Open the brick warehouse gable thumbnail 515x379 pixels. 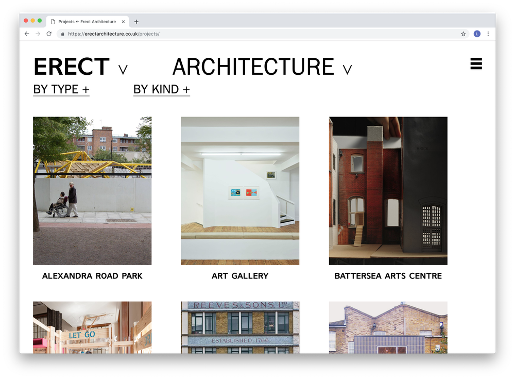(388, 327)
